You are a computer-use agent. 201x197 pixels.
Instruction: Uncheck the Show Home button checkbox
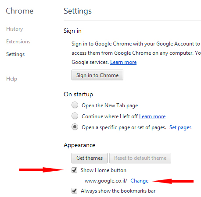pyautogui.click(x=75, y=170)
